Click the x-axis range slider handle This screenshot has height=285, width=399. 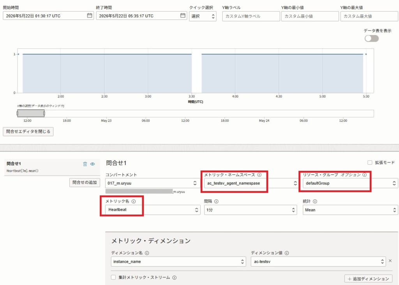click(31, 113)
